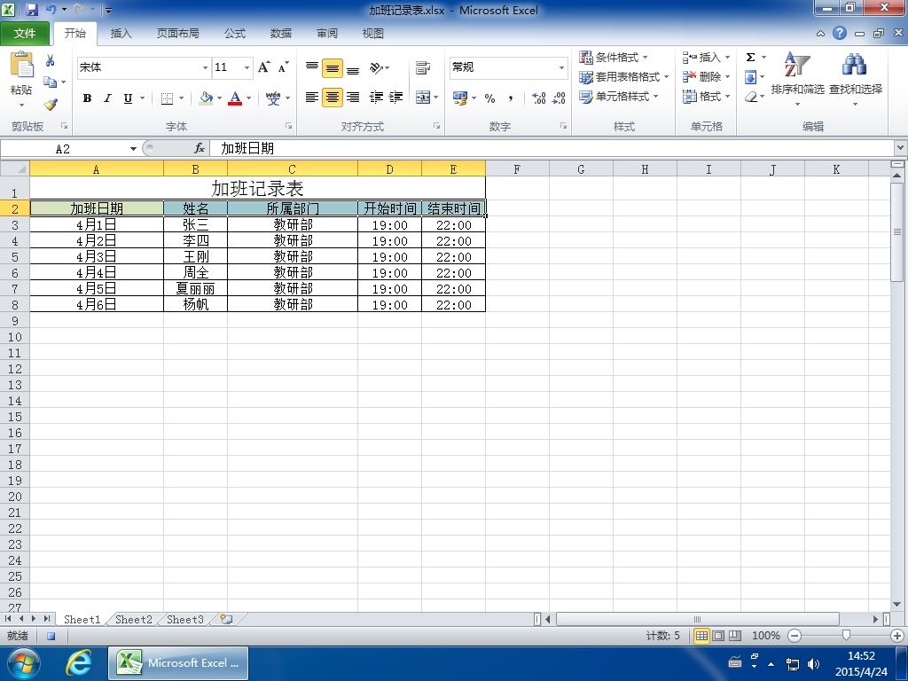
Task: Click the accounting number format icon
Action: (460, 98)
